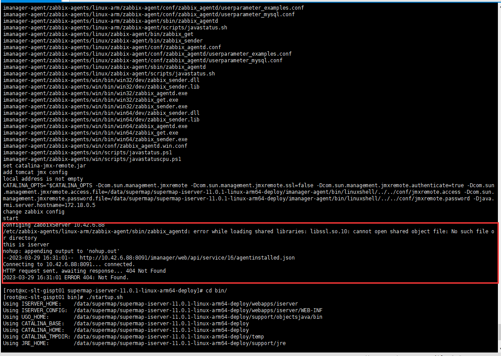Click the 'linux-arm/.../userparameter_examples.conf' line
Viewport: 501px width, 356px height.
(x=154, y=8)
